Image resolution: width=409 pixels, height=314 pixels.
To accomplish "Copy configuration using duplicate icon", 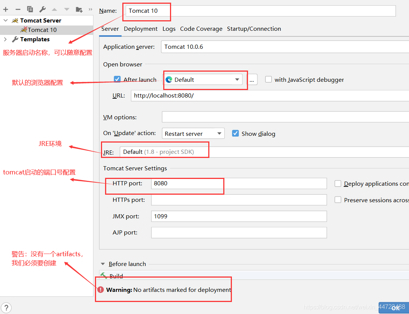I will [x=30, y=9].
